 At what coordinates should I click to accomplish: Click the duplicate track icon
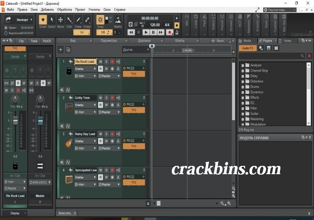click(68, 50)
